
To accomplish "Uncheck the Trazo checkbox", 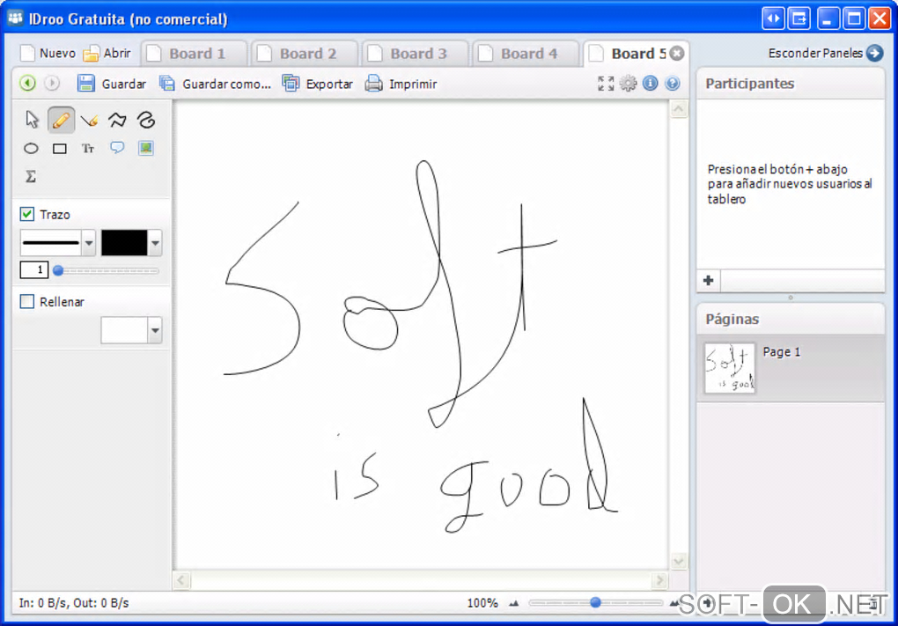I will (x=27, y=214).
